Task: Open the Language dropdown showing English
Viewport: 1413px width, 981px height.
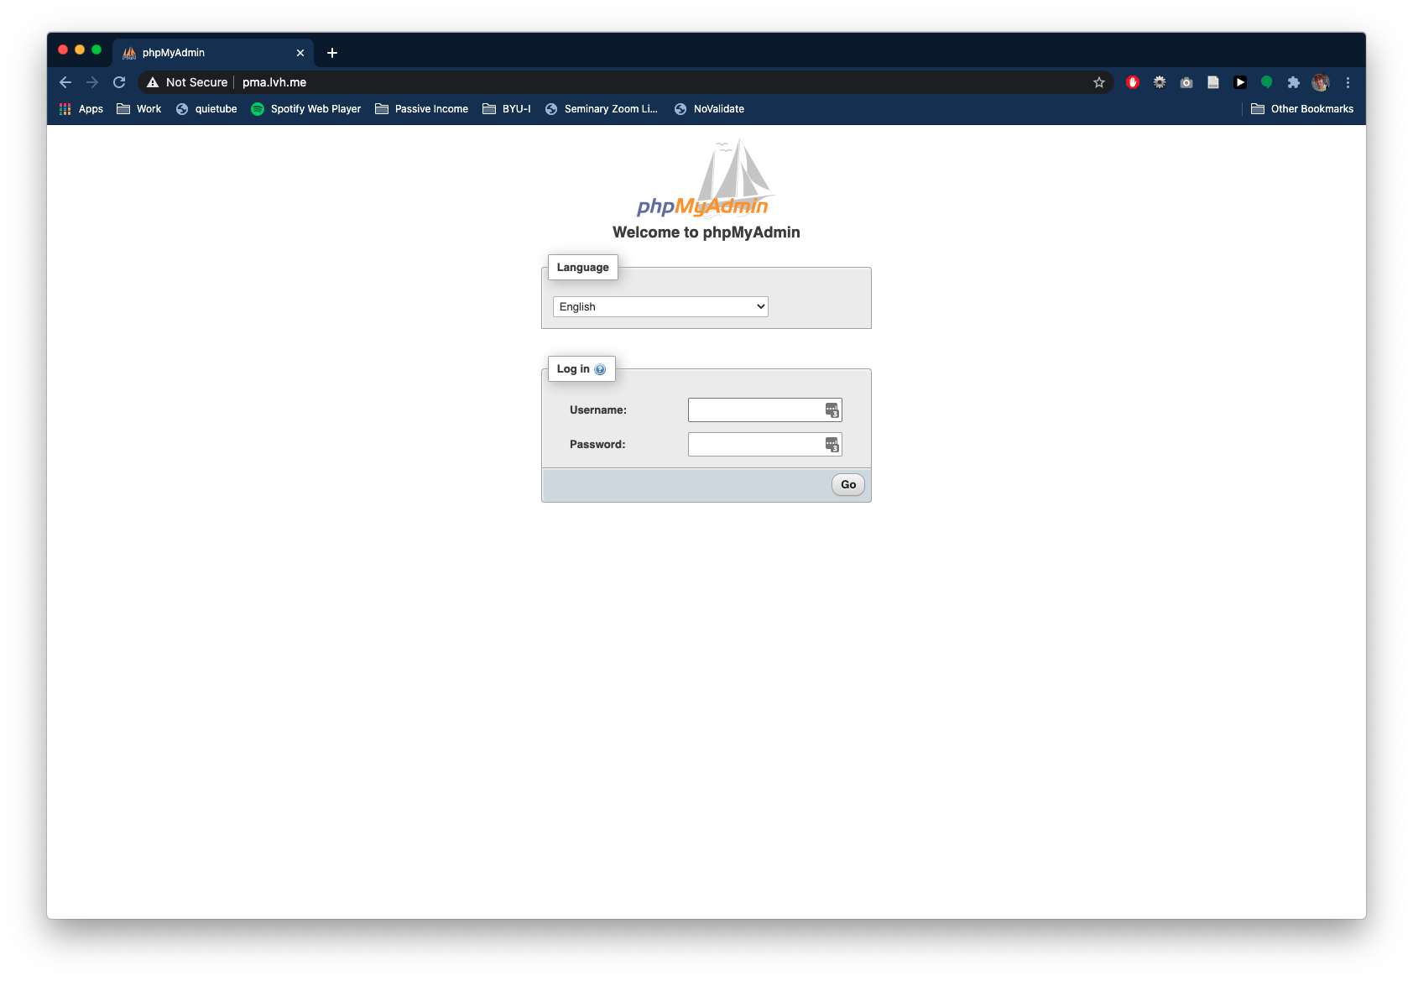Action: coord(660,307)
